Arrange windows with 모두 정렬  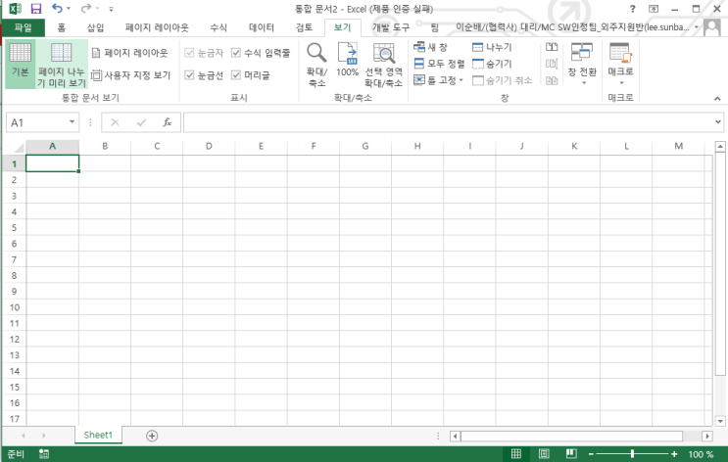(x=439, y=64)
